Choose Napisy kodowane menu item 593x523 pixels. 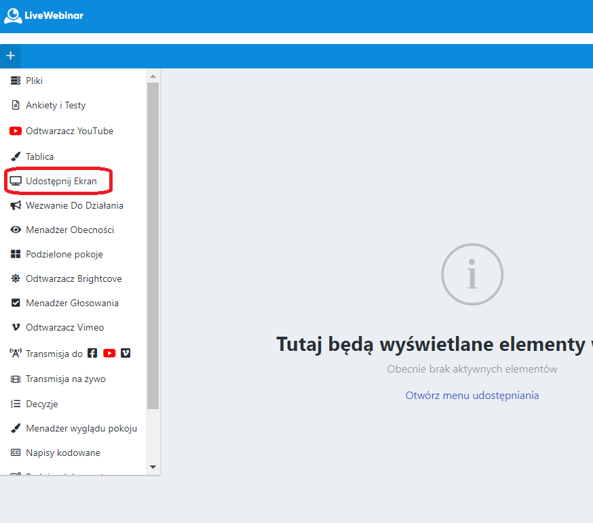(62, 453)
